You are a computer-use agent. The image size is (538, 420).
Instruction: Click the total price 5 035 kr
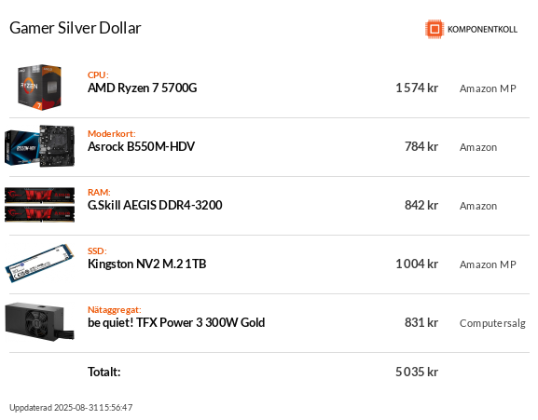[417, 372]
